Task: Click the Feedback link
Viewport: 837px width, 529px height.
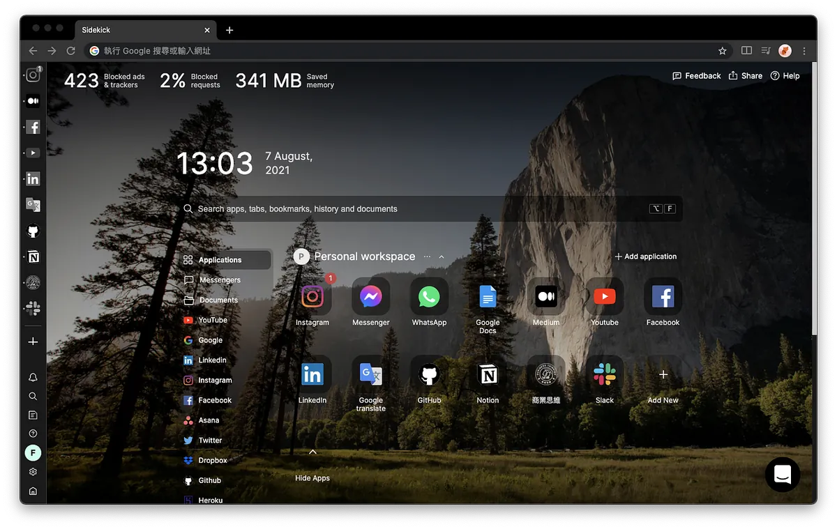Action: [696, 76]
